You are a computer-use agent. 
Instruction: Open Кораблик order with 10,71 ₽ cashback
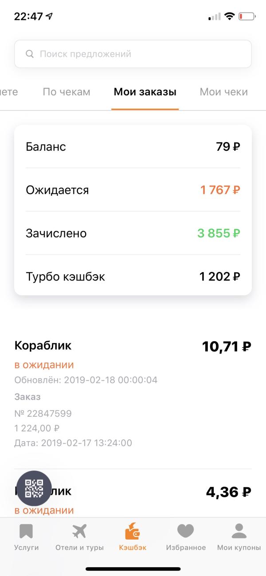(133, 394)
